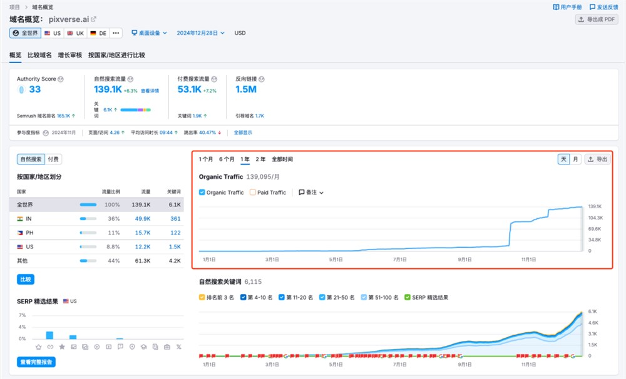Select the single image SERP icon
The height and width of the screenshot is (379, 626).
[73, 347]
